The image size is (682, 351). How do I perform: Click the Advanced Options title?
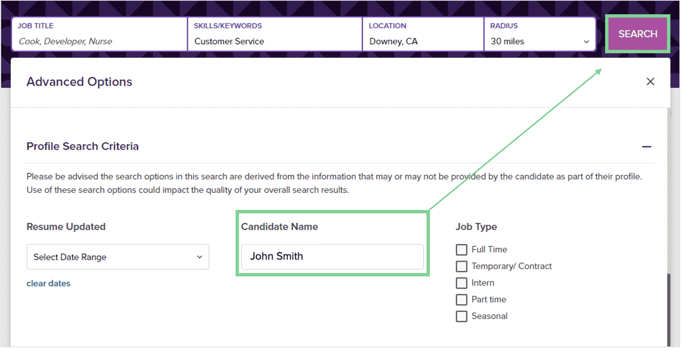(x=79, y=82)
